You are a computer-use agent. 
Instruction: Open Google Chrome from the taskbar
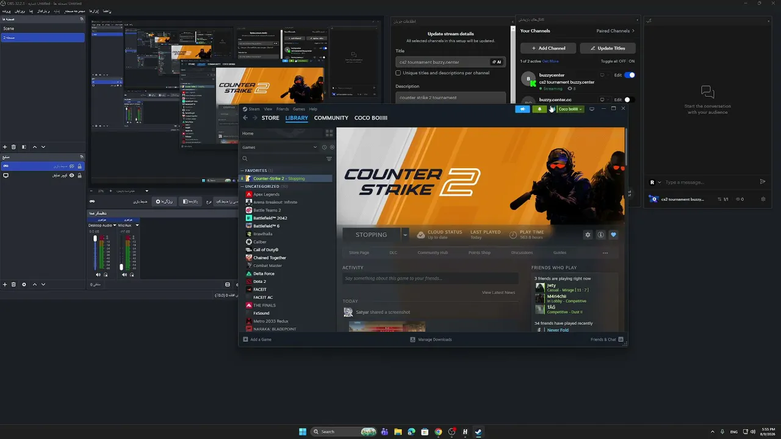point(438,432)
